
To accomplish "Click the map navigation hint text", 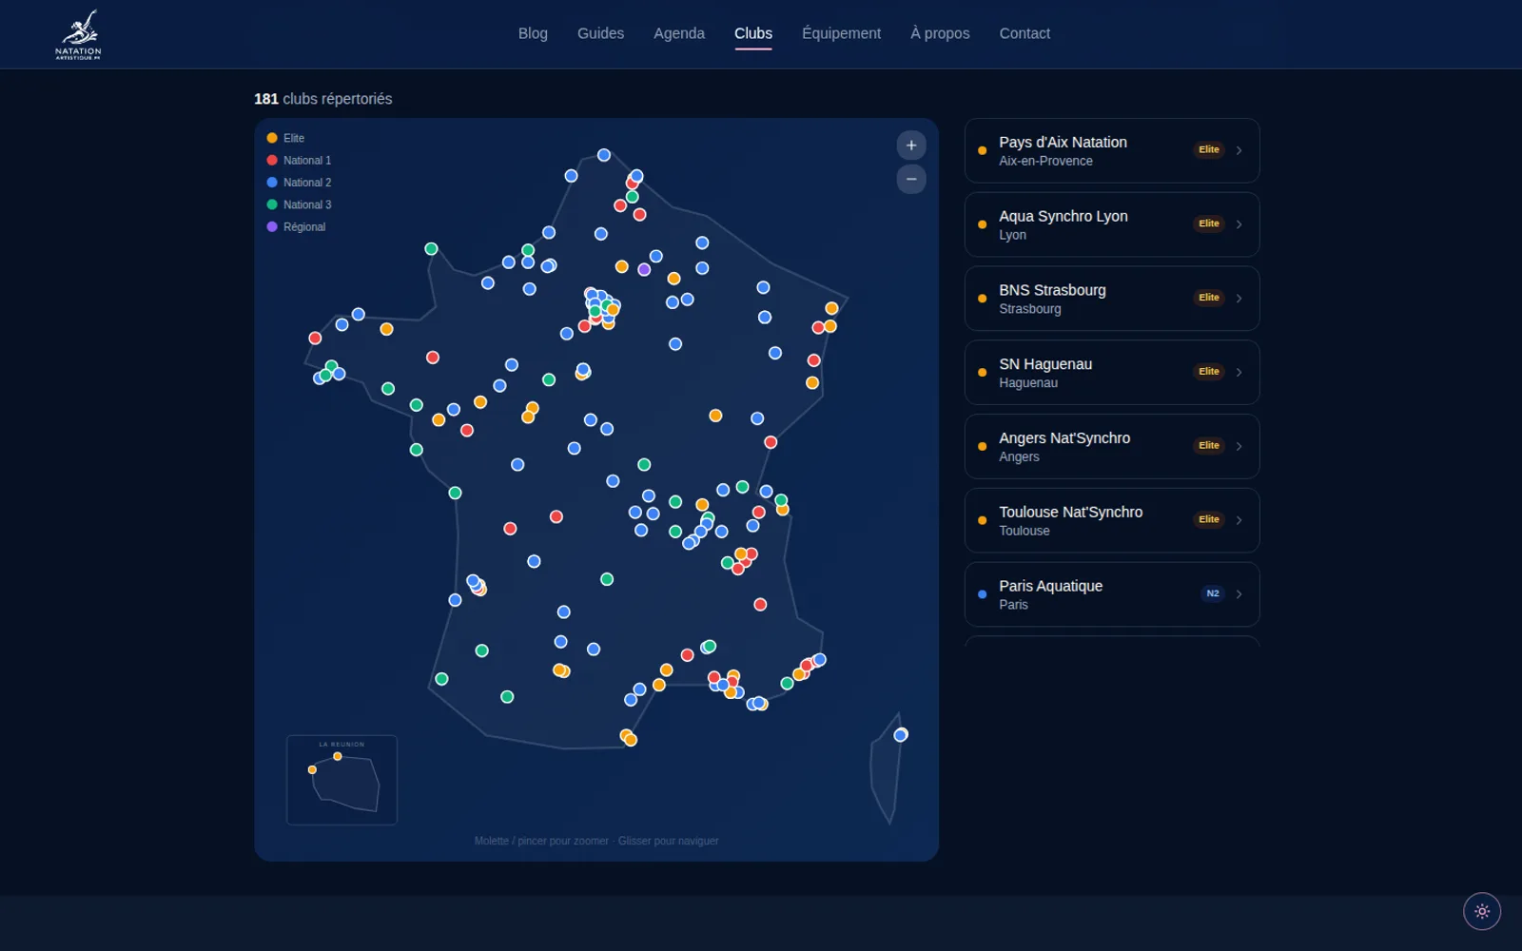I will (x=596, y=841).
